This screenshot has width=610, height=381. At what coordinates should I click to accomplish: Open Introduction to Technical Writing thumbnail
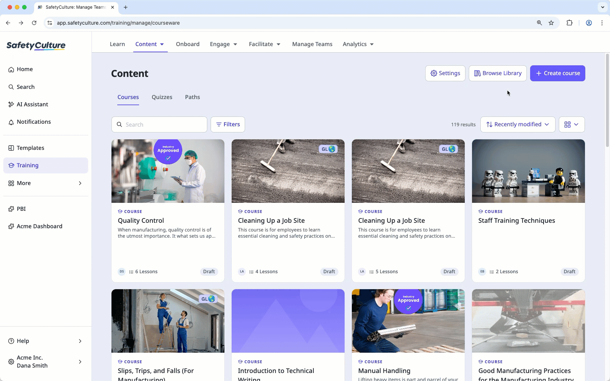(x=288, y=321)
